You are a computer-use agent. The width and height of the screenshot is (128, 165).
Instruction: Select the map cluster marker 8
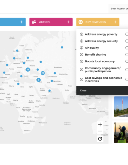coord(38,80)
